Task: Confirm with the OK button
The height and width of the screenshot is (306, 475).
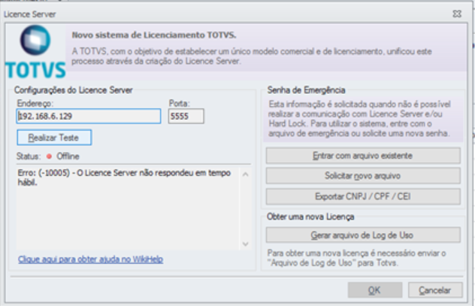Action: (x=375, y=290)
